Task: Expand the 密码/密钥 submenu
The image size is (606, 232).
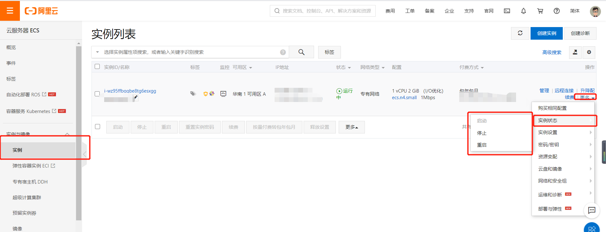Action: pos(563,144)
